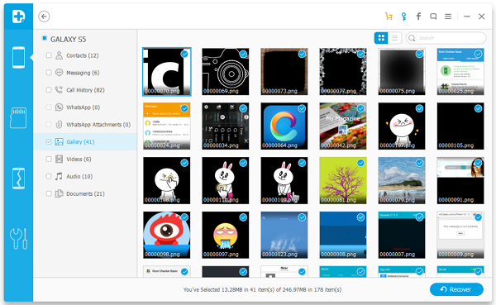Switch to grid thumbnail view
The width and height of the screenshot is (496, 305).
click(x=381, y=38)
